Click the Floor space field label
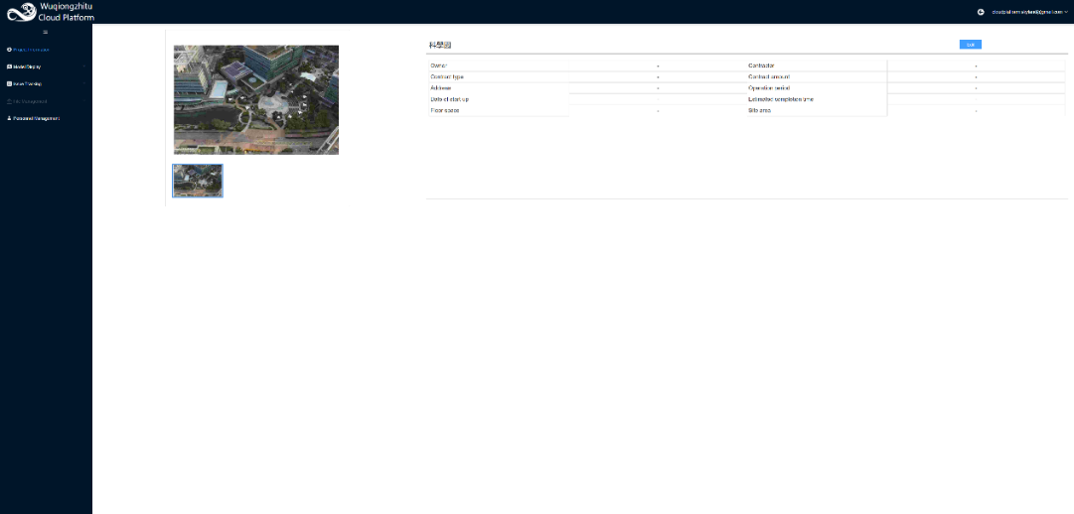Screen dimensions: 1074x514 [x=444, y=111]
